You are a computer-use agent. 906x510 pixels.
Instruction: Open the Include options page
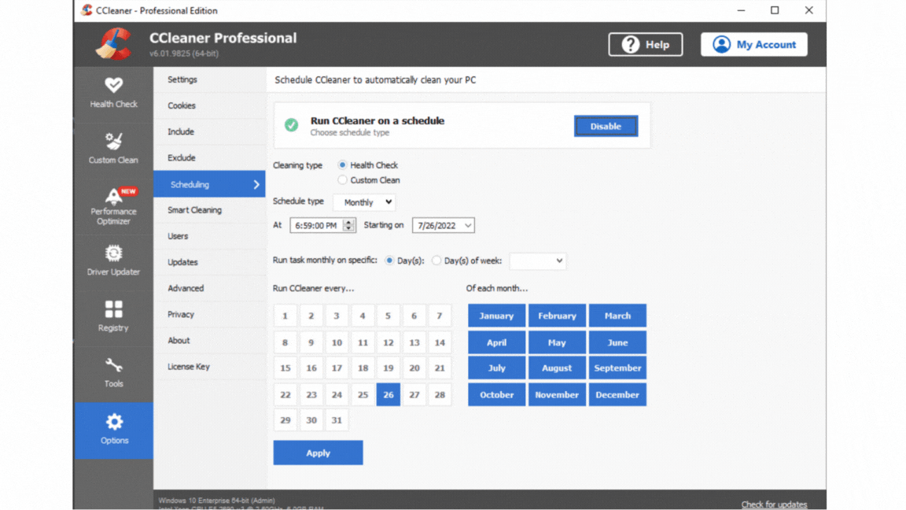tap(209, 132)
